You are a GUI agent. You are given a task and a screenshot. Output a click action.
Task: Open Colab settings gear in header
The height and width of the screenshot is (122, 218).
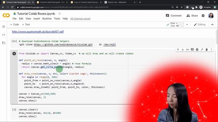[203, 16]
